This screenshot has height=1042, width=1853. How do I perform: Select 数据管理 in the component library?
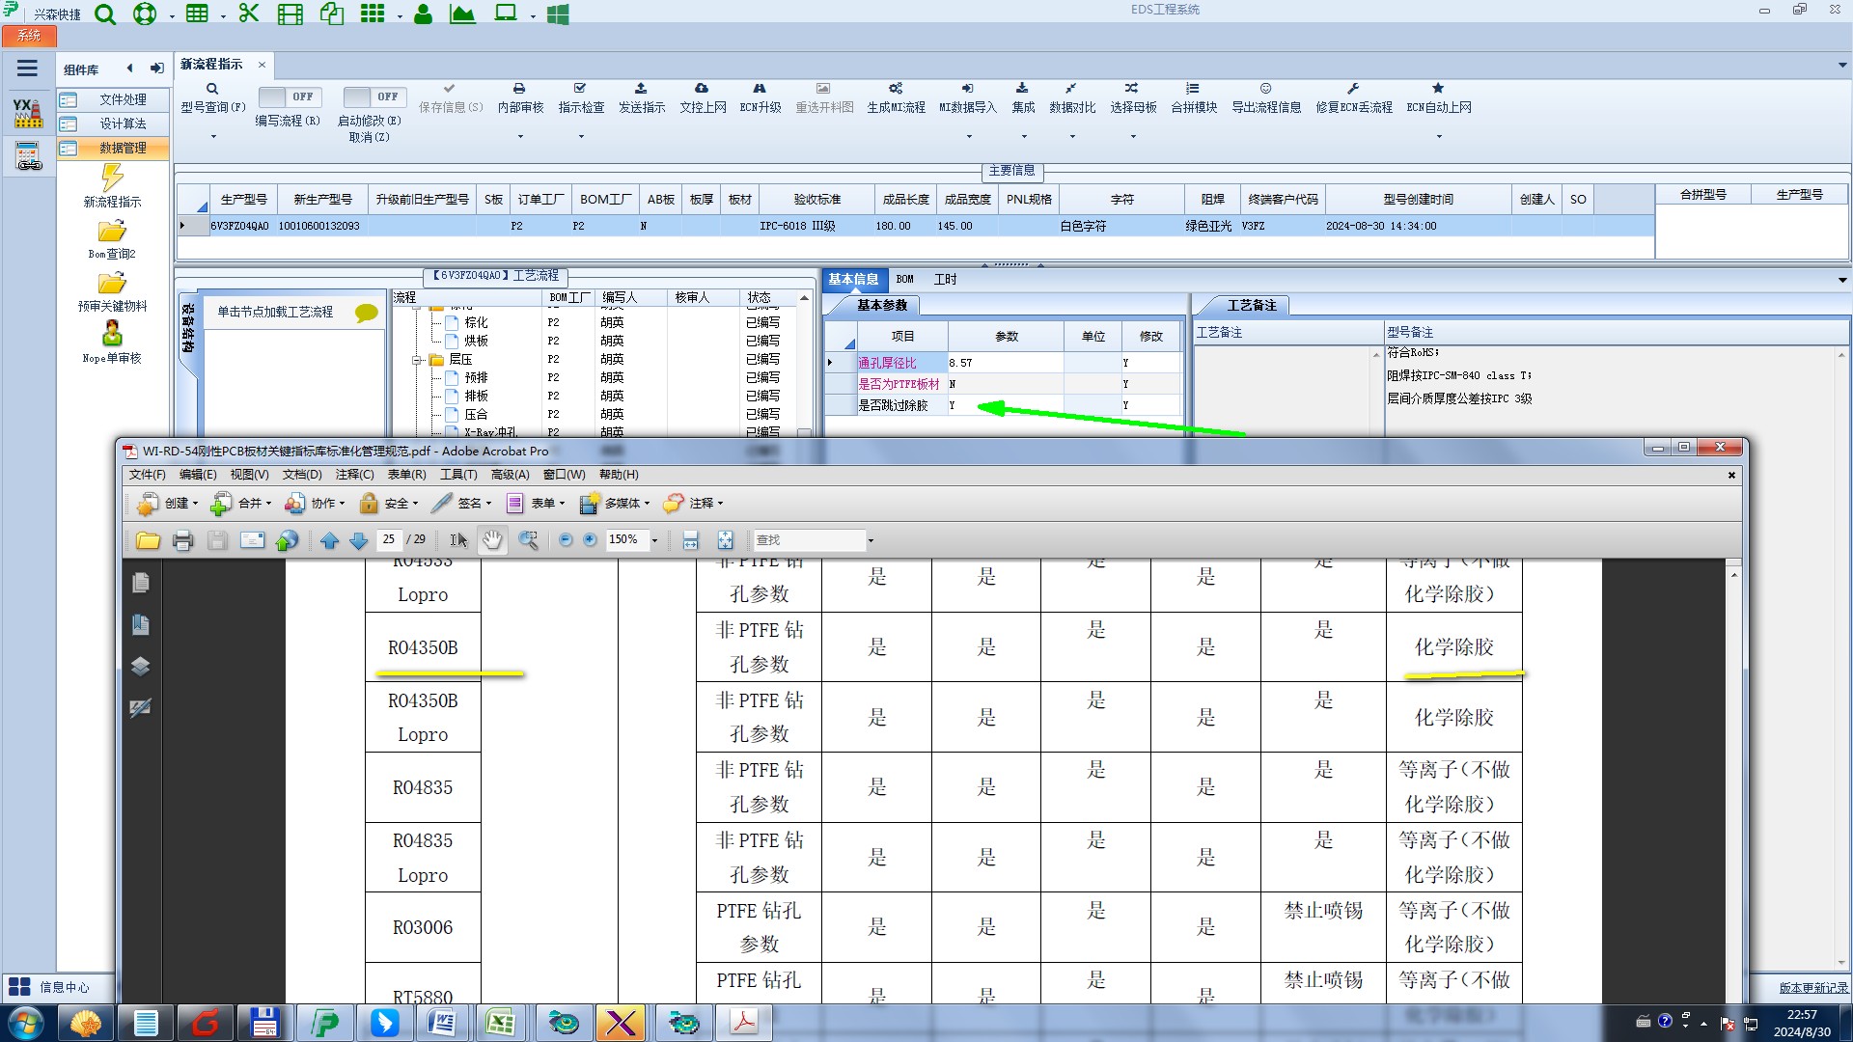tap(123, 148)
